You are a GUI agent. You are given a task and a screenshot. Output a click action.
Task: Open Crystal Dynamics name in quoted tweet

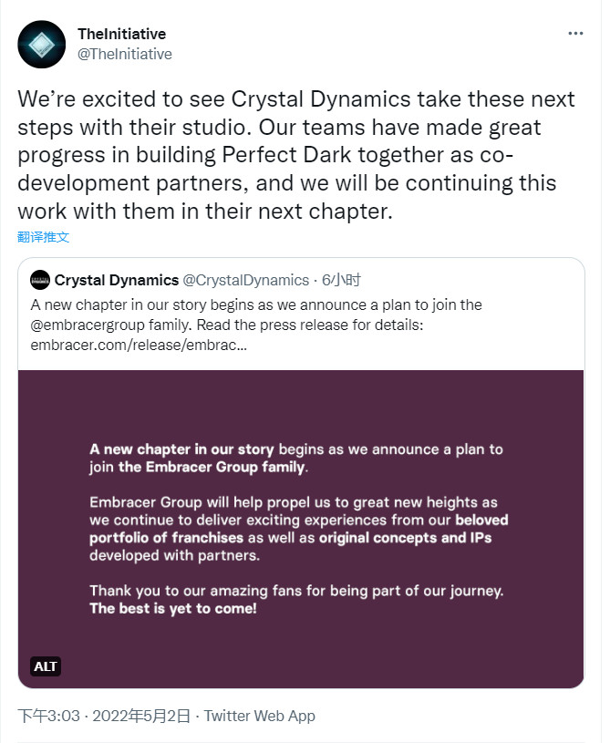click(x=116, y=280)
